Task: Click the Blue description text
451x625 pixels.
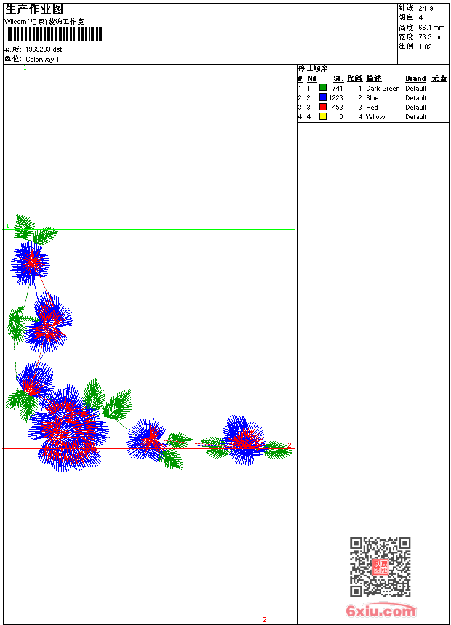Action: tap(372, 97)
